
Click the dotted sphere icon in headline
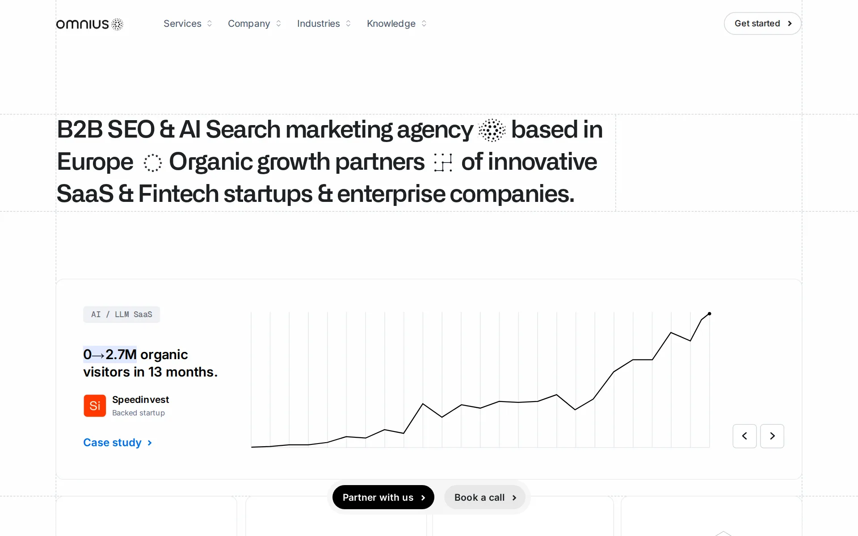tap(492, 130)
